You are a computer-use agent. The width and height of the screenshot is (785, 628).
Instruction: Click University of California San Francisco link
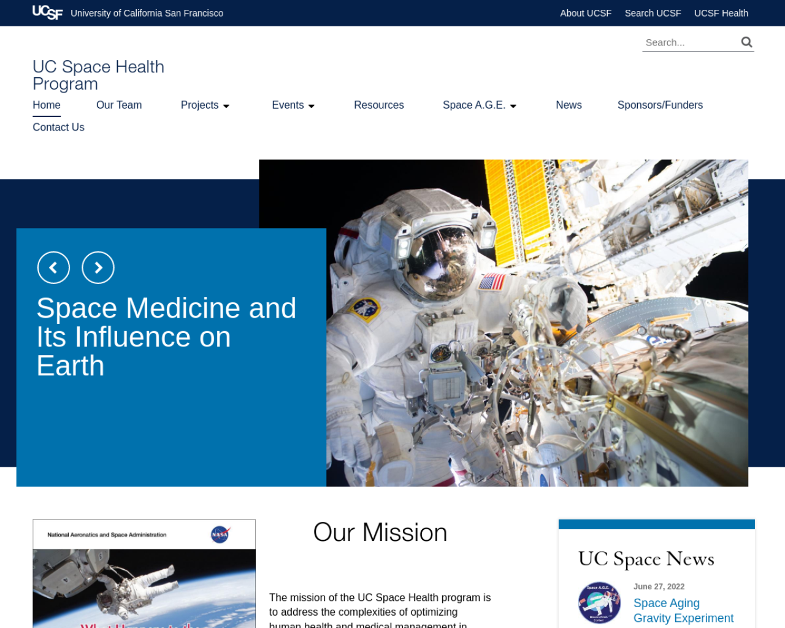147,13
